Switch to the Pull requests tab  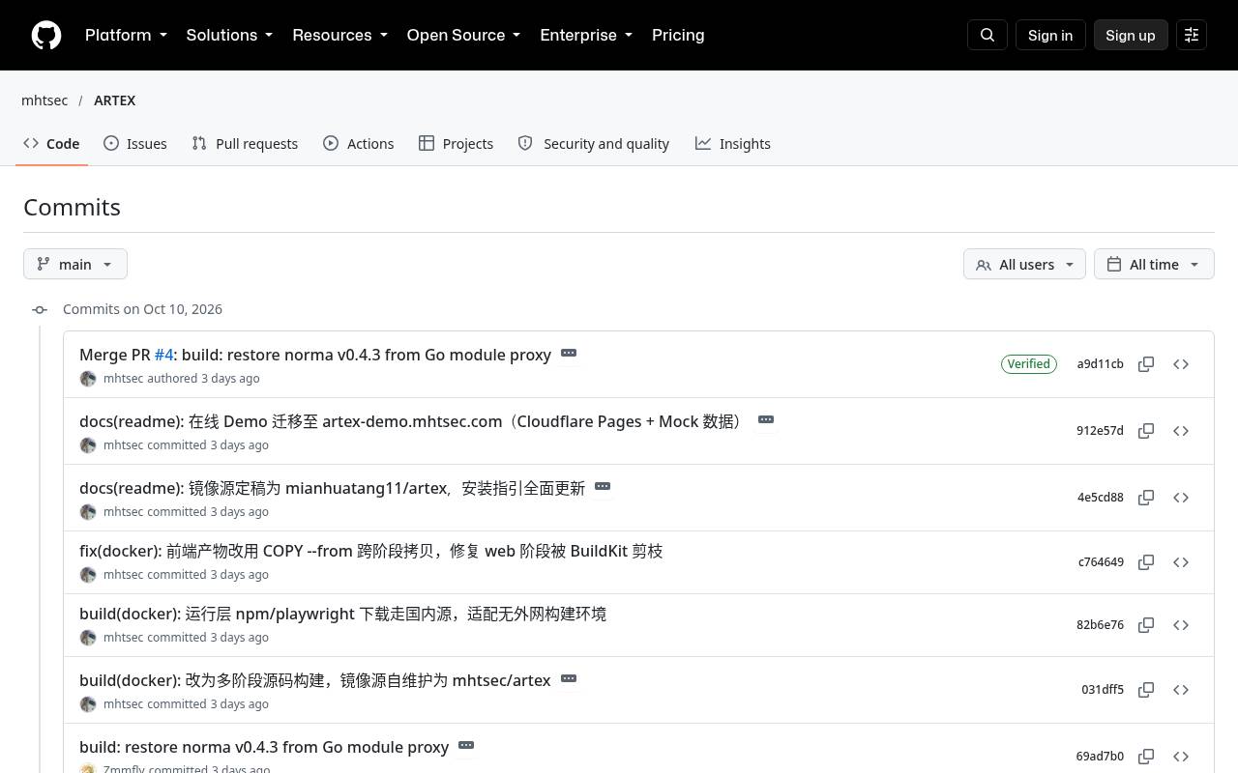tap(245, 143)
